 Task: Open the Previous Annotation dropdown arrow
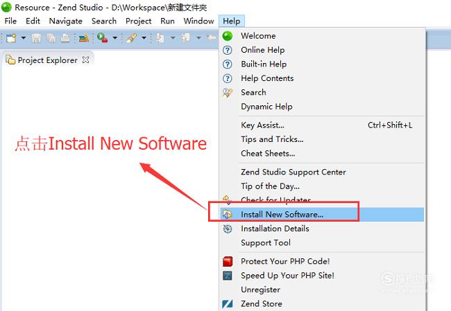click(198, 38)
